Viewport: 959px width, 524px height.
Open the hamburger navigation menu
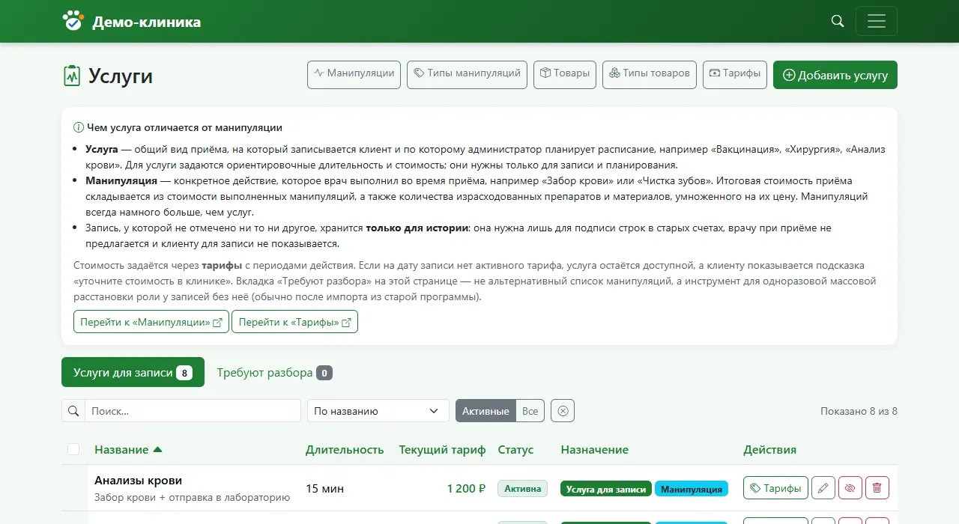[877, 21]
